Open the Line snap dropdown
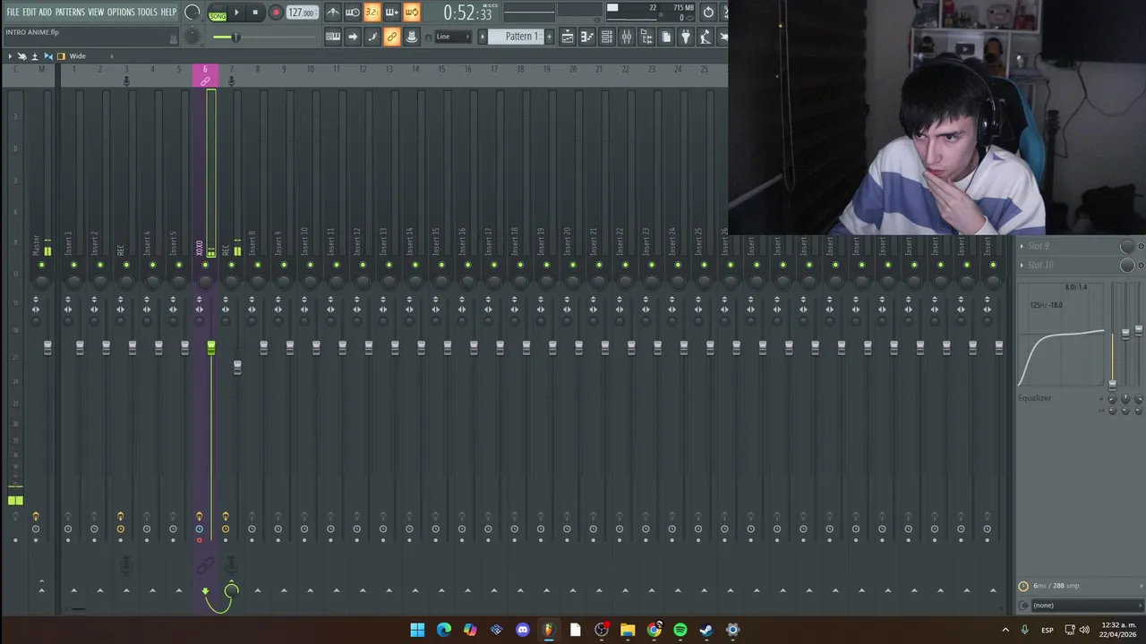The height and width of the screenshot is (644, 1146). pyautogui.click(x=452, y=37)
